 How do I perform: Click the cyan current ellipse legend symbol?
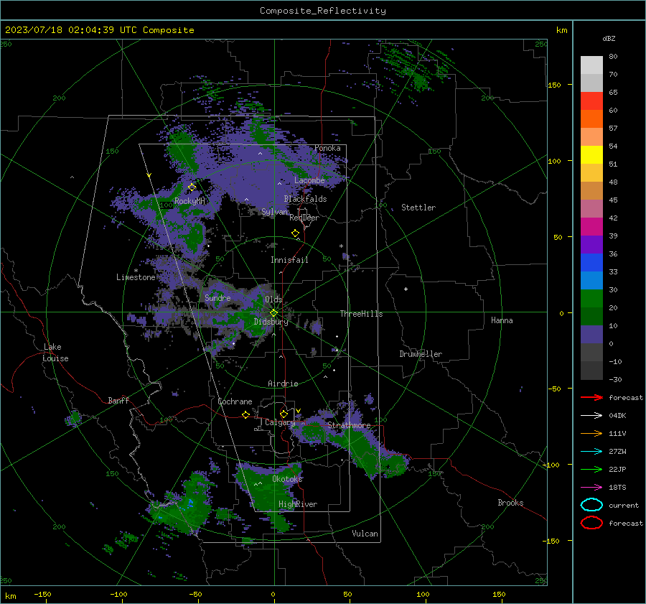[x=591, y=505]
